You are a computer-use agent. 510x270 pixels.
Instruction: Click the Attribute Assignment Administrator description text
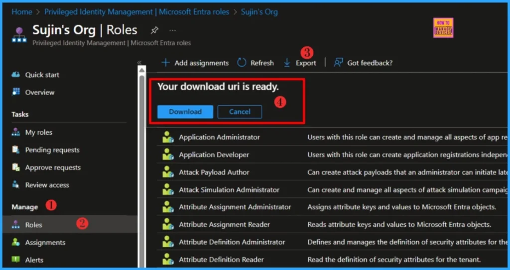402,207
